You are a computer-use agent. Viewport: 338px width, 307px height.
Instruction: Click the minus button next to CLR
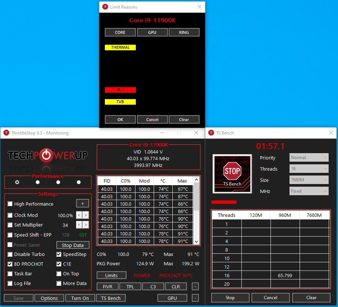(195, 287)
